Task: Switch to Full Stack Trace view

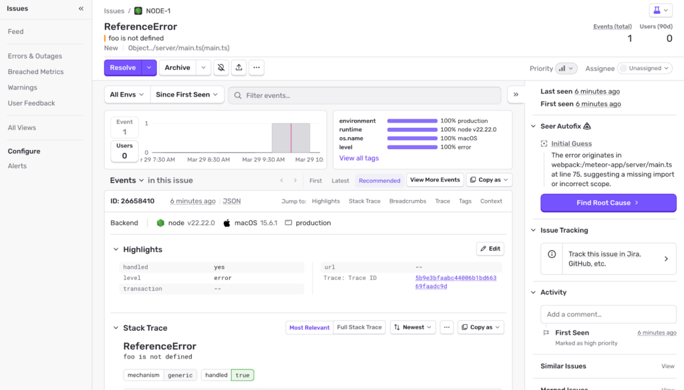Action: (359, 327)
